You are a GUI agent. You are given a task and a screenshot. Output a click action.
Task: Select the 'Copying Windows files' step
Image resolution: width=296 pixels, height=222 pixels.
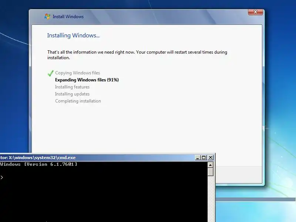[77, 73]
